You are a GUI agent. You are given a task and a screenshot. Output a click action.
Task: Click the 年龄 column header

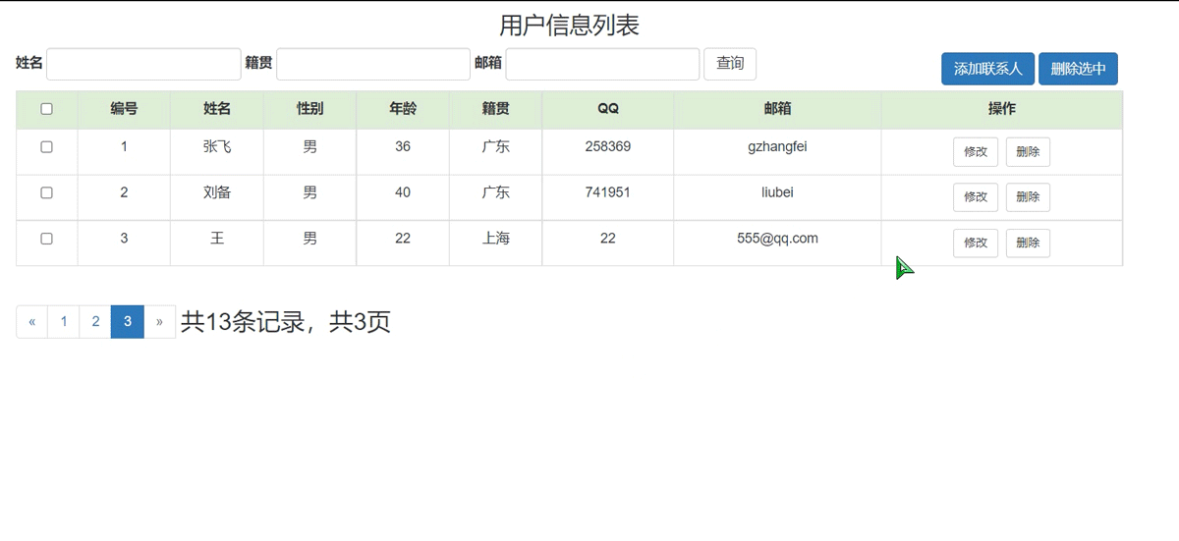403,109
